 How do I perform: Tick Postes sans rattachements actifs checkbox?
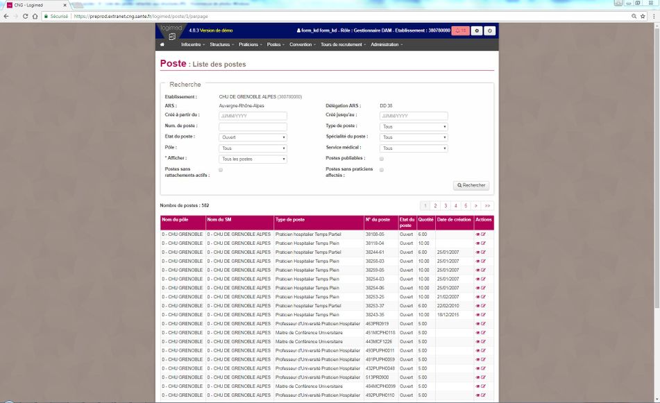(x=221, y=170)
